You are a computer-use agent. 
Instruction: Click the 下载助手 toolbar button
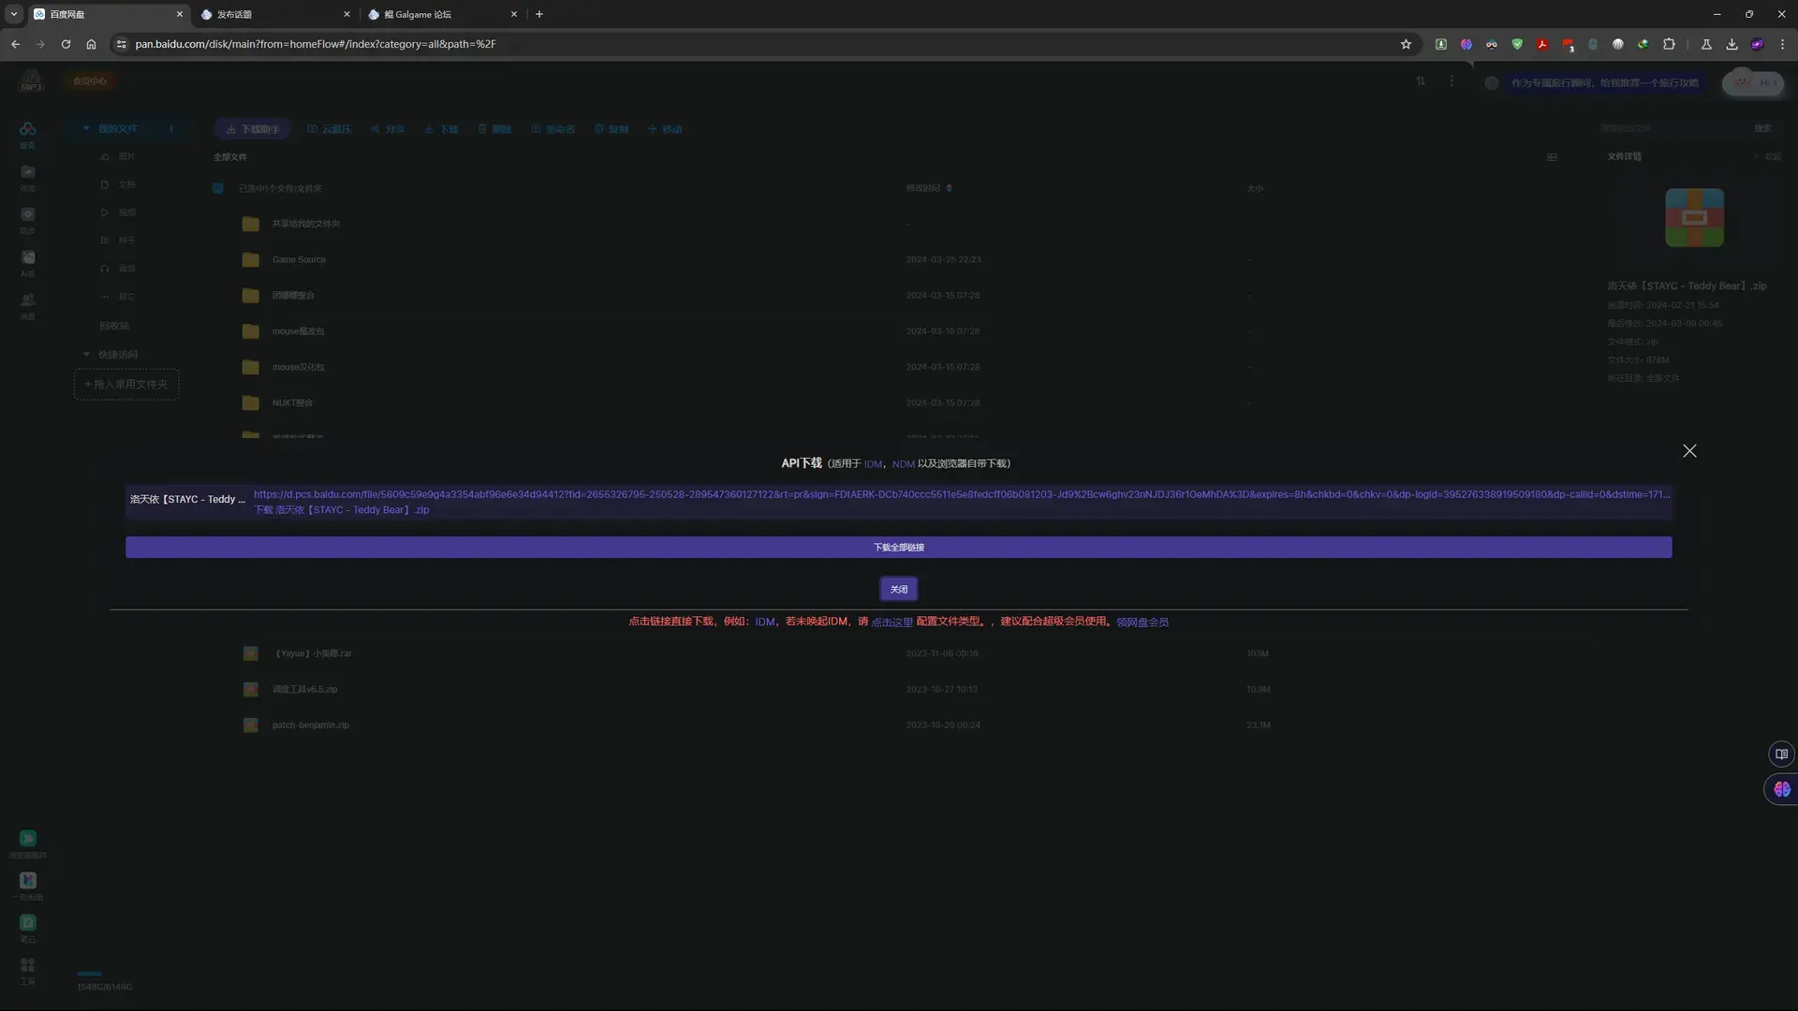coord(253,129)
